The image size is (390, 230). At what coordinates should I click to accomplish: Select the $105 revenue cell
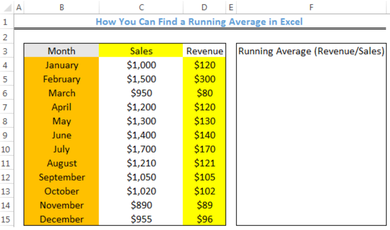204,177
